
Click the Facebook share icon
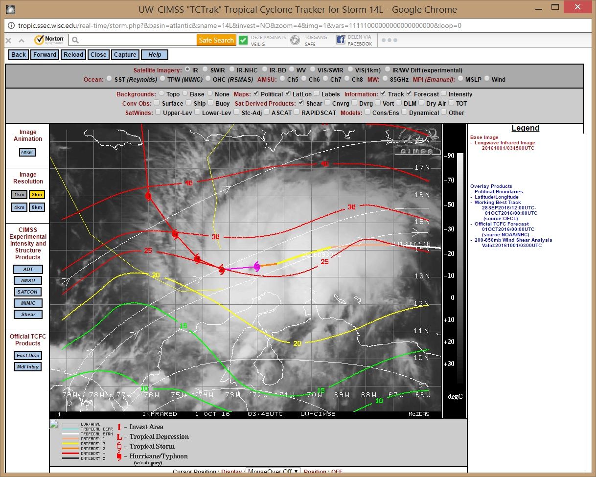340,41
